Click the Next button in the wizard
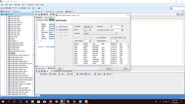 tap(109, 68)
